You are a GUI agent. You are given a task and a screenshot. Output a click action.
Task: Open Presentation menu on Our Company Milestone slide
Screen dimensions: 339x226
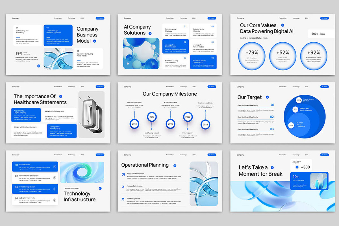point(170,86)
